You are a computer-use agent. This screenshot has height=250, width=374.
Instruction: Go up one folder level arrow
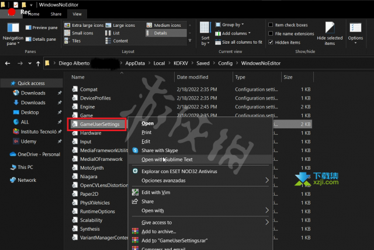tap(38, 64)
